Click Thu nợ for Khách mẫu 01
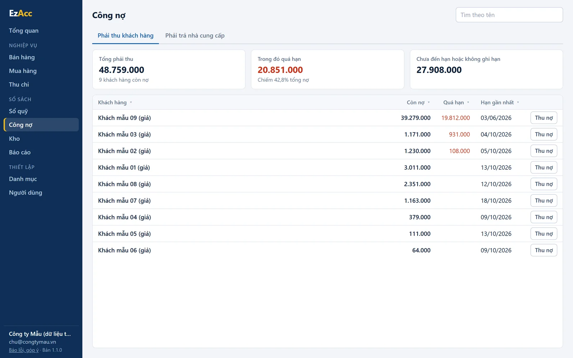 544,168
